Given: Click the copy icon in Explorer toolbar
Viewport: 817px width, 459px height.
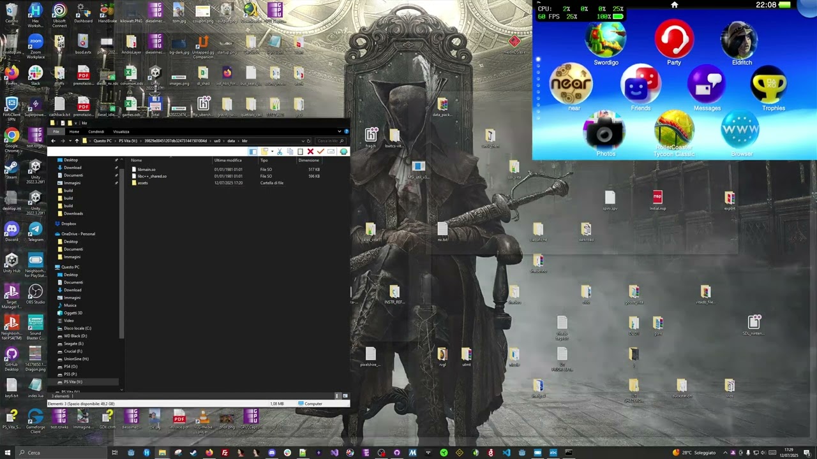Looking at the screenshot, I should 290,152.
